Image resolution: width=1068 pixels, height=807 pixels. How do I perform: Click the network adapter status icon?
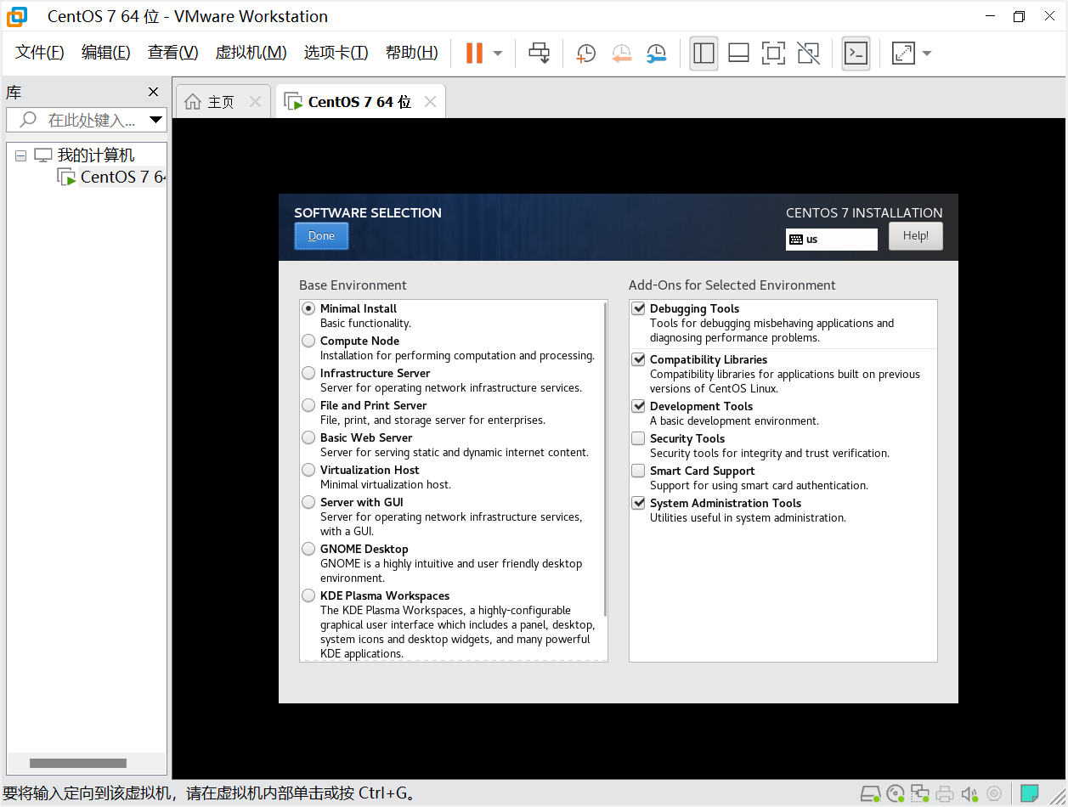[x=920, y=793]
